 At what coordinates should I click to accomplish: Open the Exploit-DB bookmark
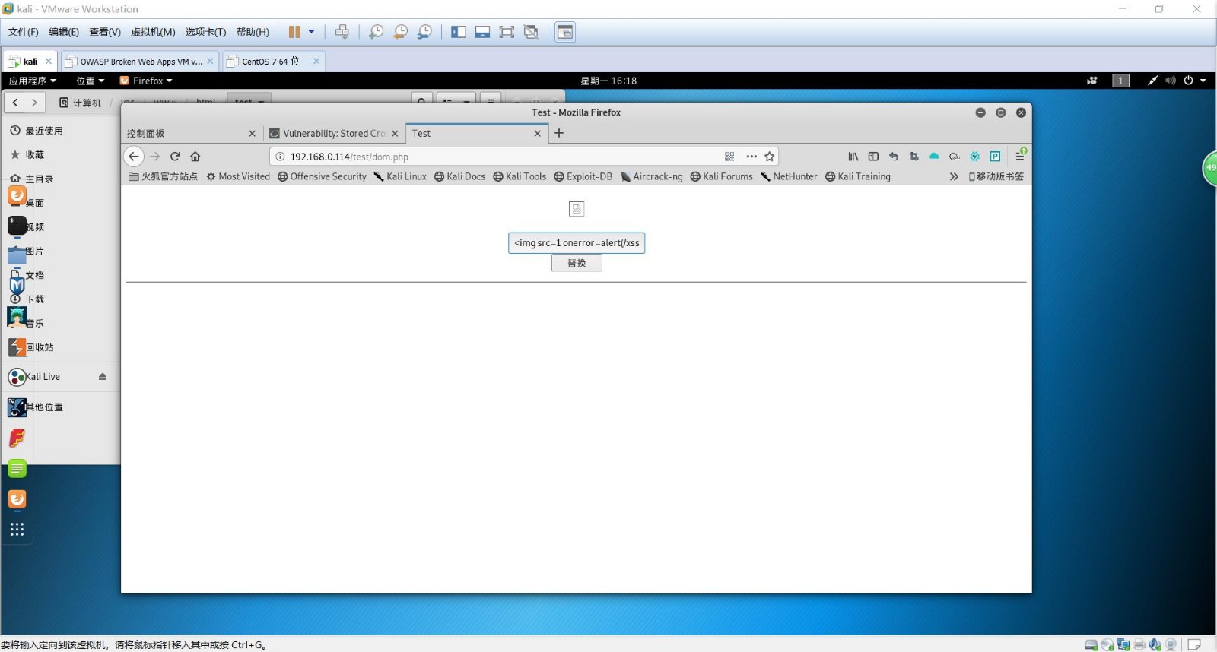(x=583, y=176)
